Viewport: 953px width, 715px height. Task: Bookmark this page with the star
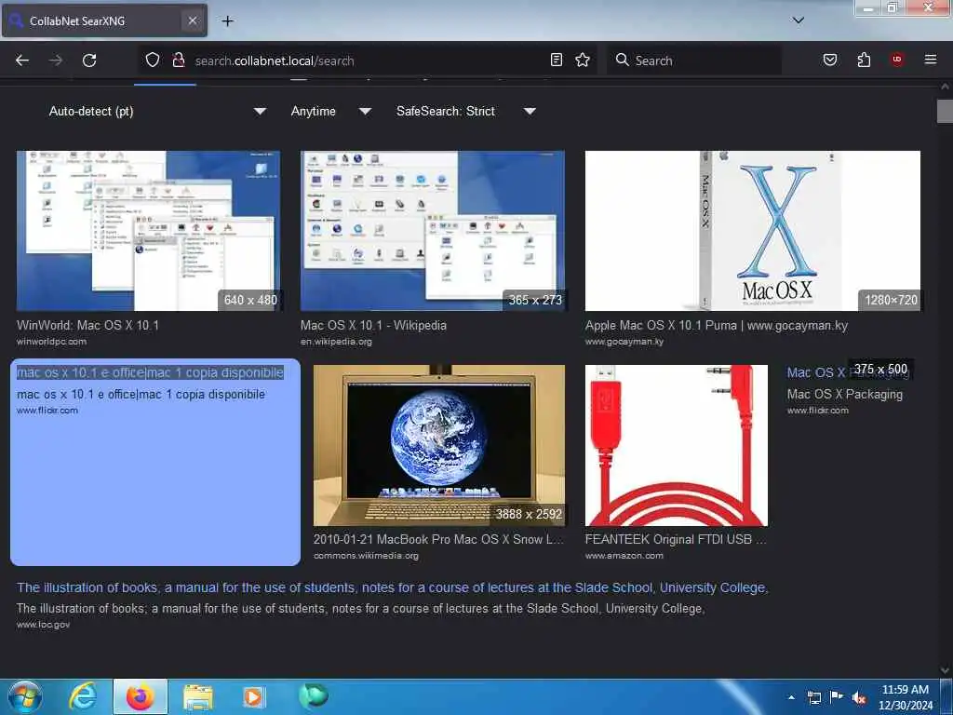coord(583,61)
